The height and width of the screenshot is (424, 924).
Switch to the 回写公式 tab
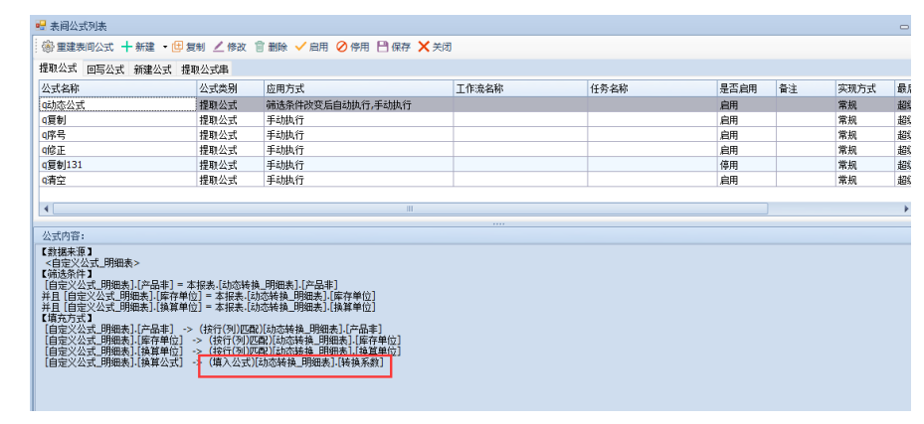pos(105,70)
